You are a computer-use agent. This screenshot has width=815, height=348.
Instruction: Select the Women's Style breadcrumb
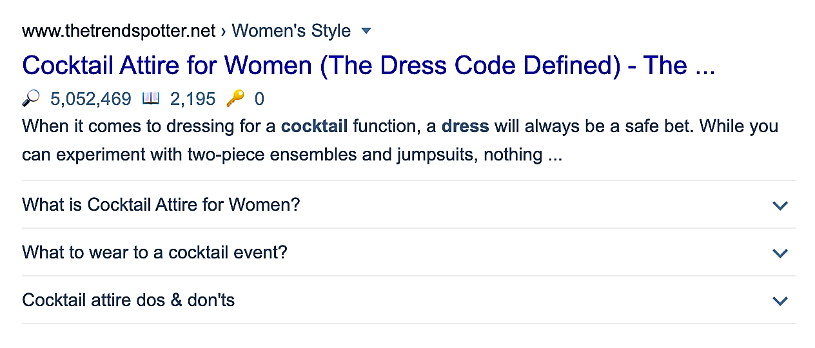pyautogui.click(x=291, y=31)
